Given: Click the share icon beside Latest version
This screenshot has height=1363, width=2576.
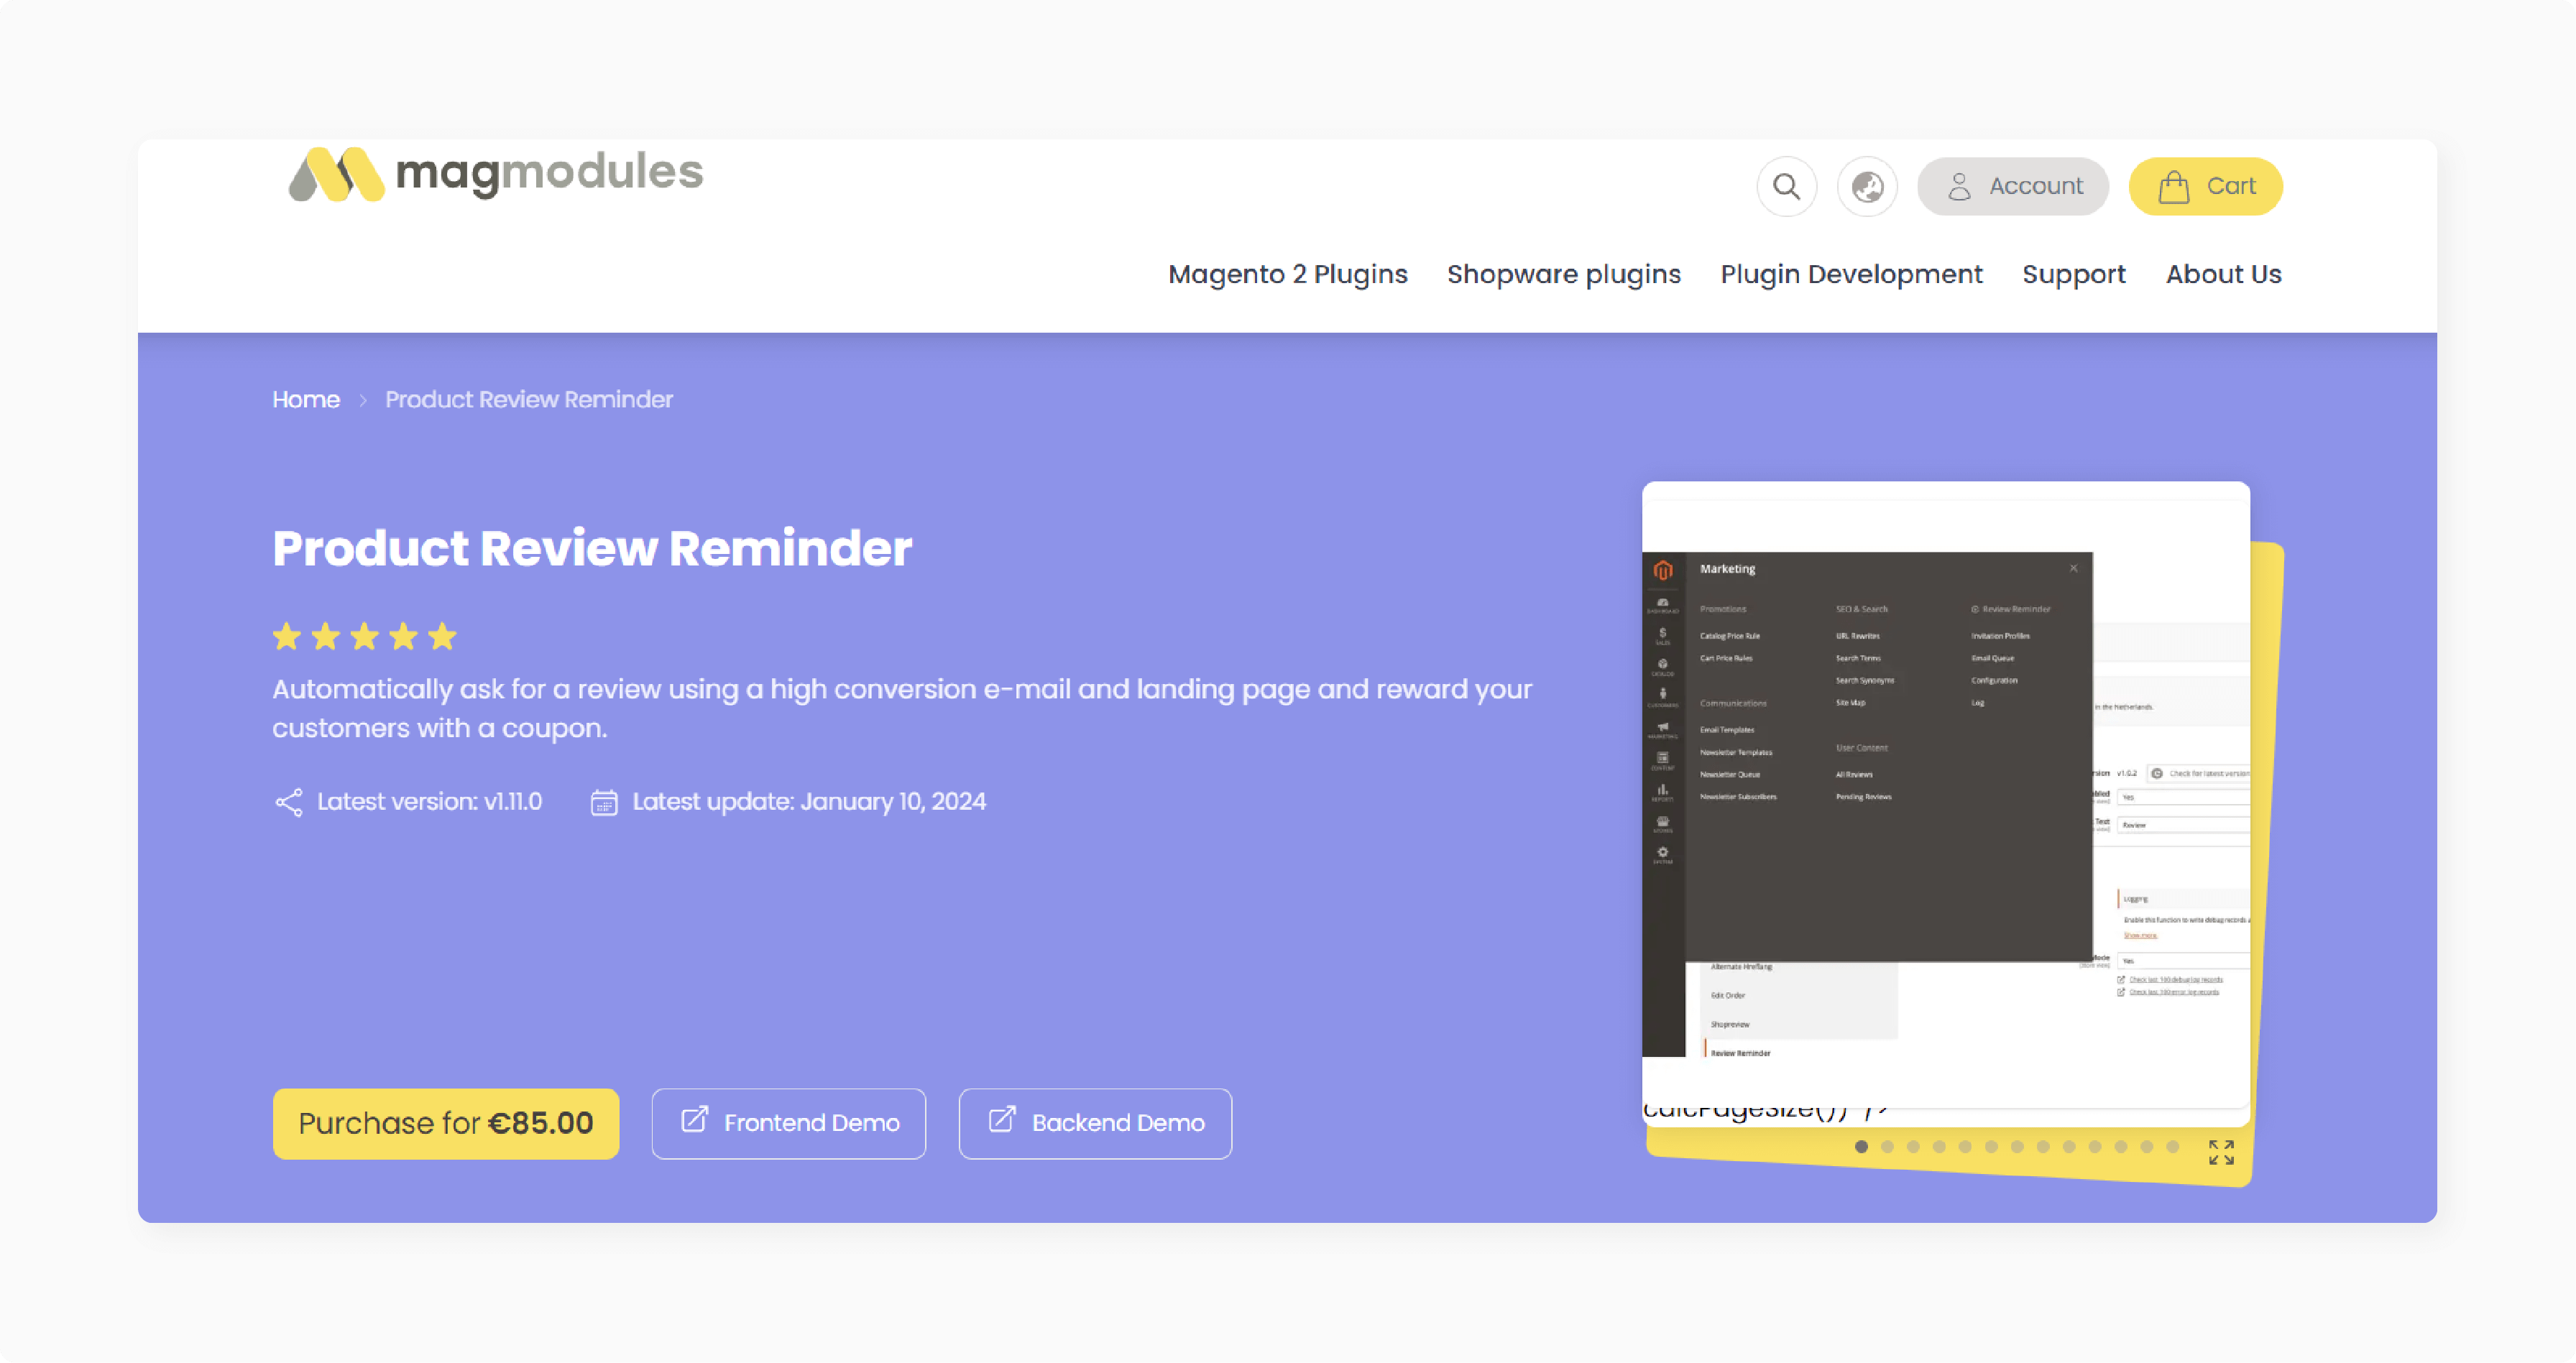Looking at the screenshot, I should click(289, 802).
